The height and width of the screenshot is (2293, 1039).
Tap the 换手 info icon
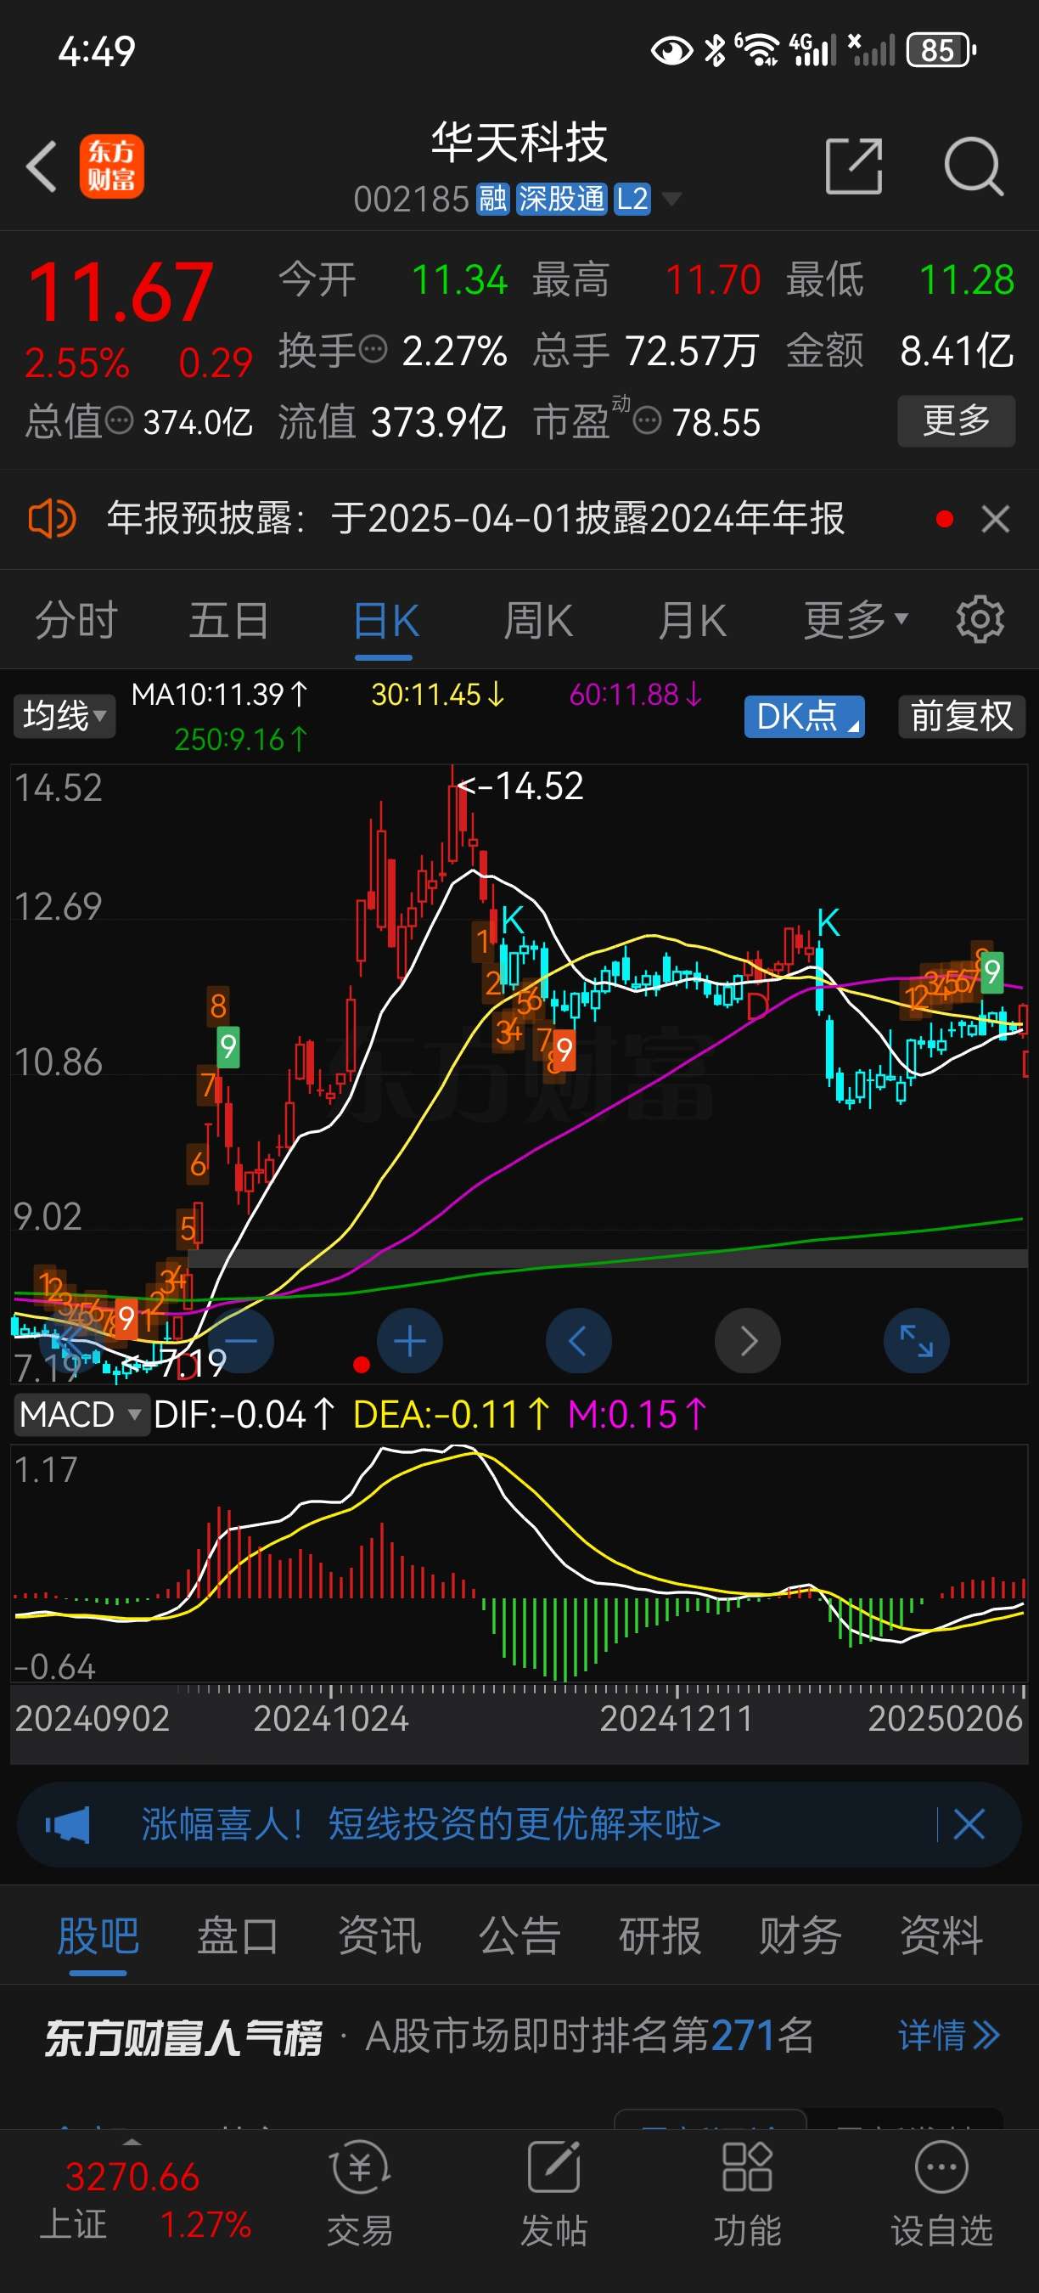coord(372,348)
